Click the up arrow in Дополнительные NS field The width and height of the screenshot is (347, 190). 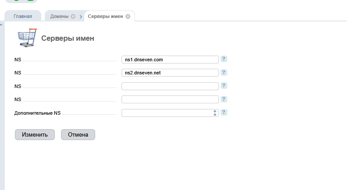pyautogui.click(x=215, y=111)
